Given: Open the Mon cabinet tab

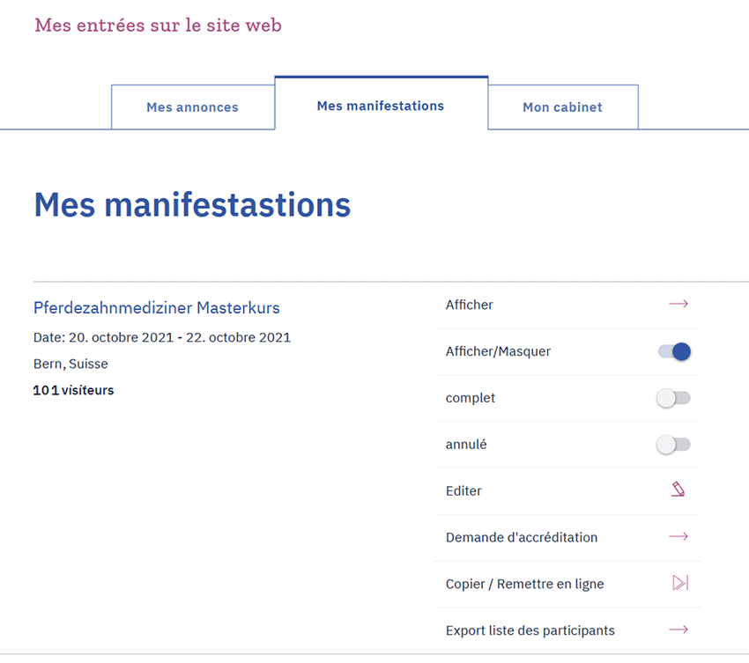Looking at the screenshot, I should [562, 107].
